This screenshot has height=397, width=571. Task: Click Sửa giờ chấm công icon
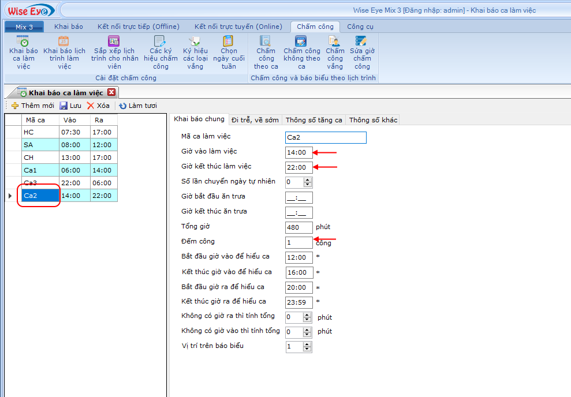[362, 51]
